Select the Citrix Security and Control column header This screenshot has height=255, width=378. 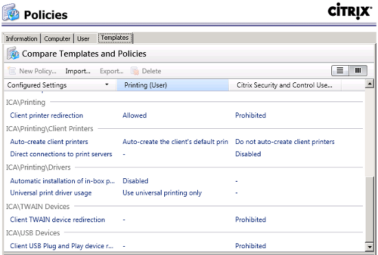[x=285, y=85]
